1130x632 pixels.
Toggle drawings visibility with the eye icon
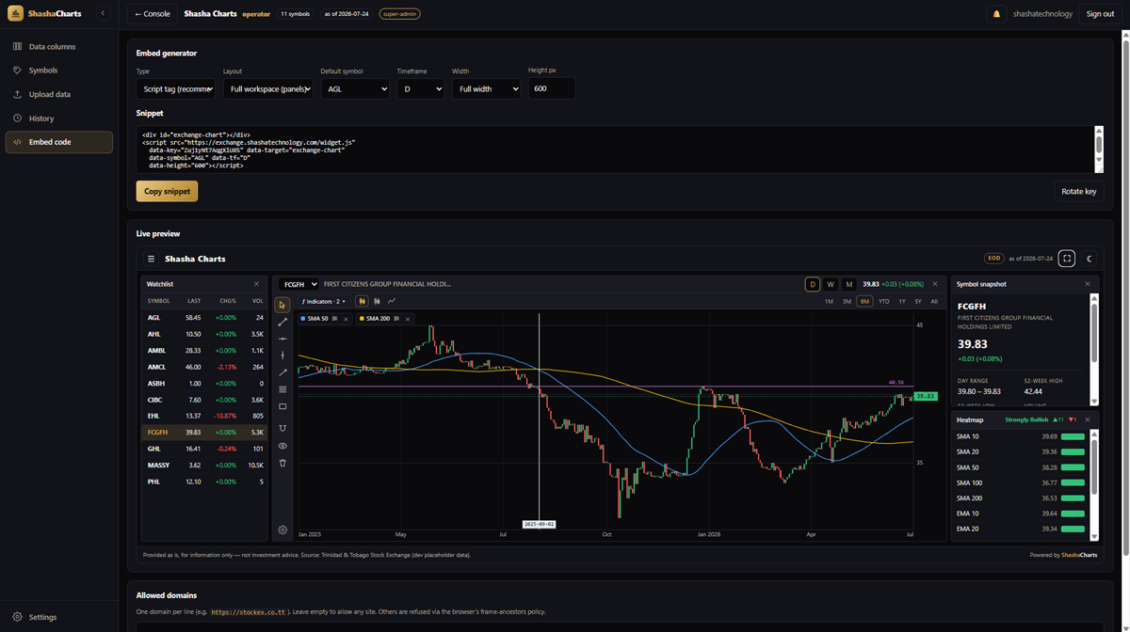pos(282,446)
